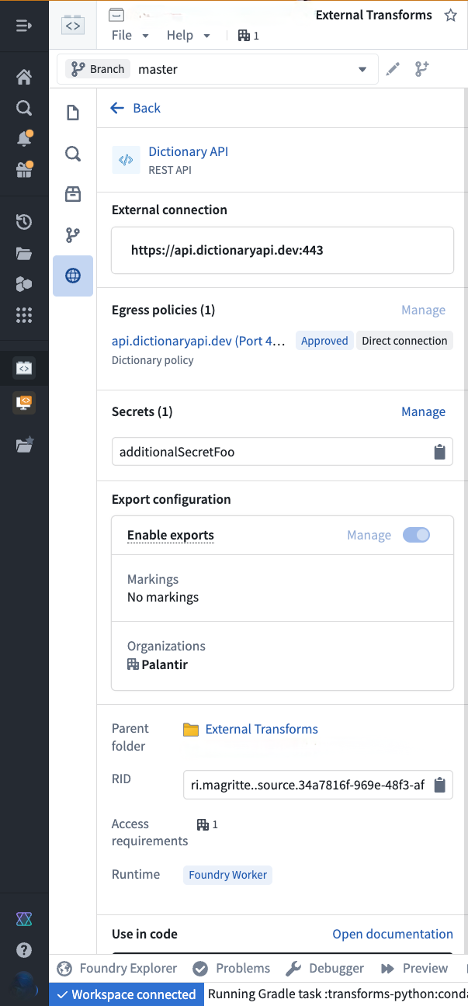This screenshot has height=1006, width=468.
Task: Click the RID value field
Action: point(318,785)
